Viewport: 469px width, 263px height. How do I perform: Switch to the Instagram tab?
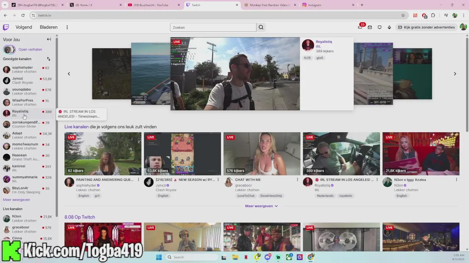[x=328, y=5]
